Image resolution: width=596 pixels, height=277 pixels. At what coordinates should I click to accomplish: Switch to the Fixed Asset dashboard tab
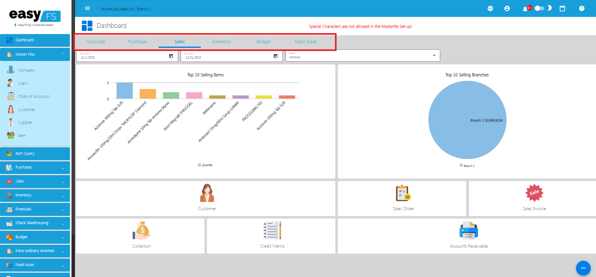[x=305, y=42]
